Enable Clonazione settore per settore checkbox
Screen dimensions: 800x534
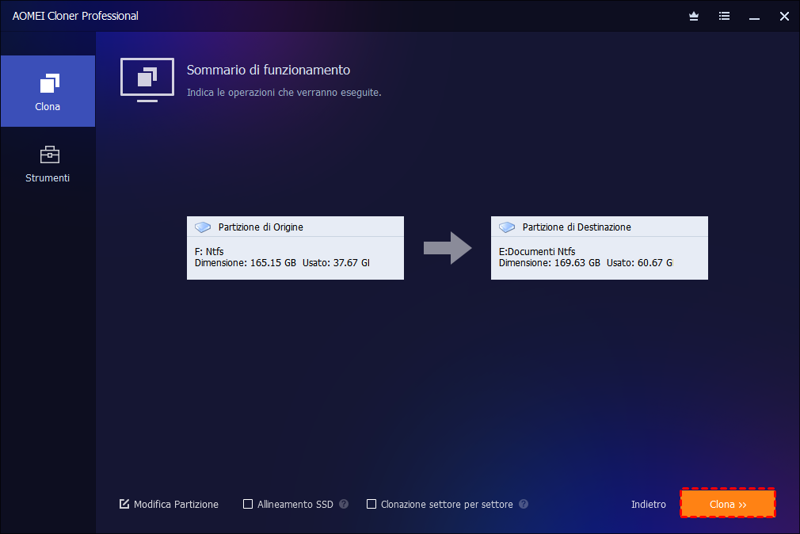point(371,504)
